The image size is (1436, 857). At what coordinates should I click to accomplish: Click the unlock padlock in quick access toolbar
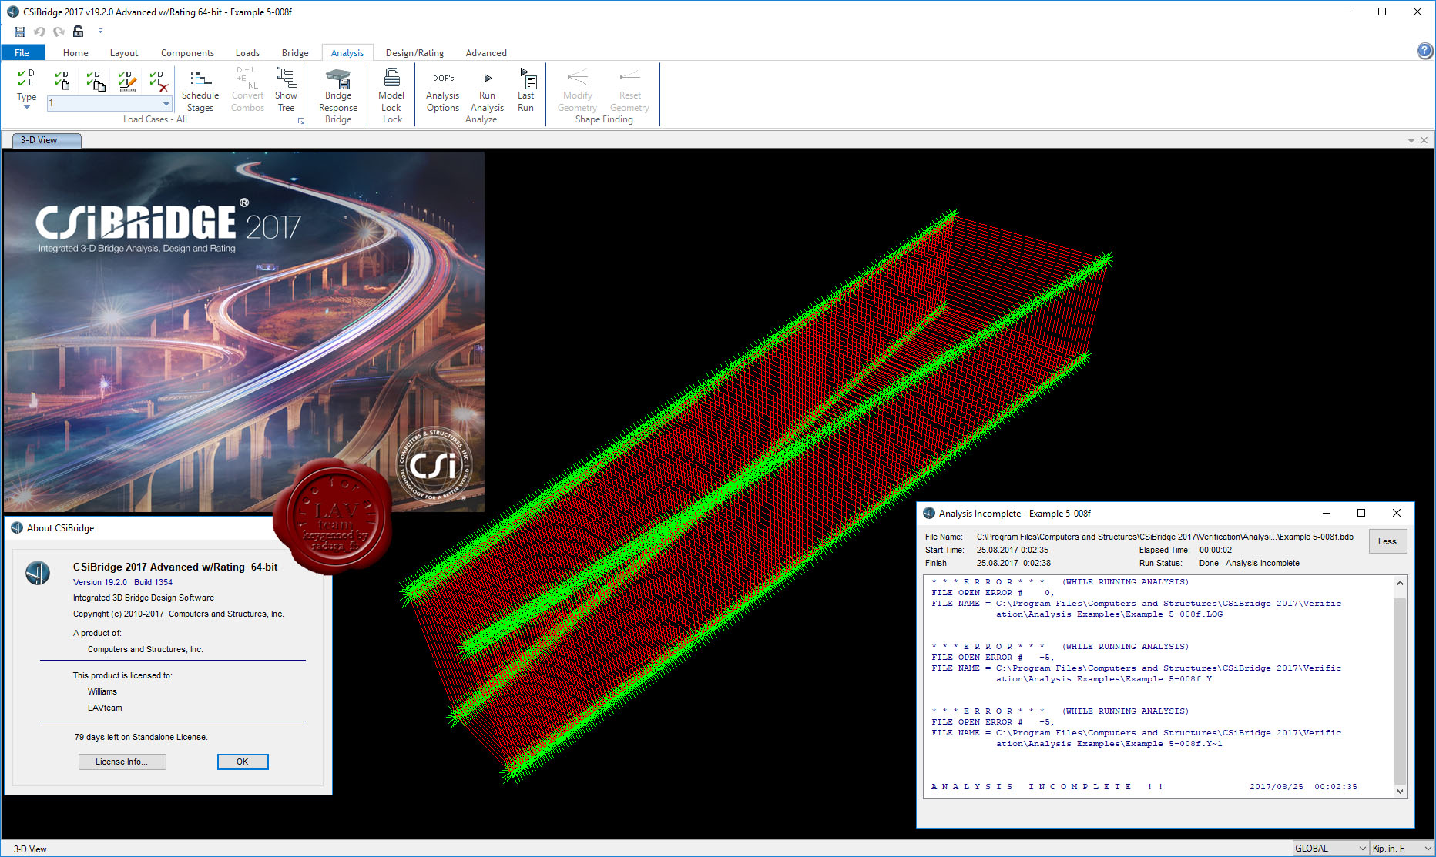click(78, 32)
